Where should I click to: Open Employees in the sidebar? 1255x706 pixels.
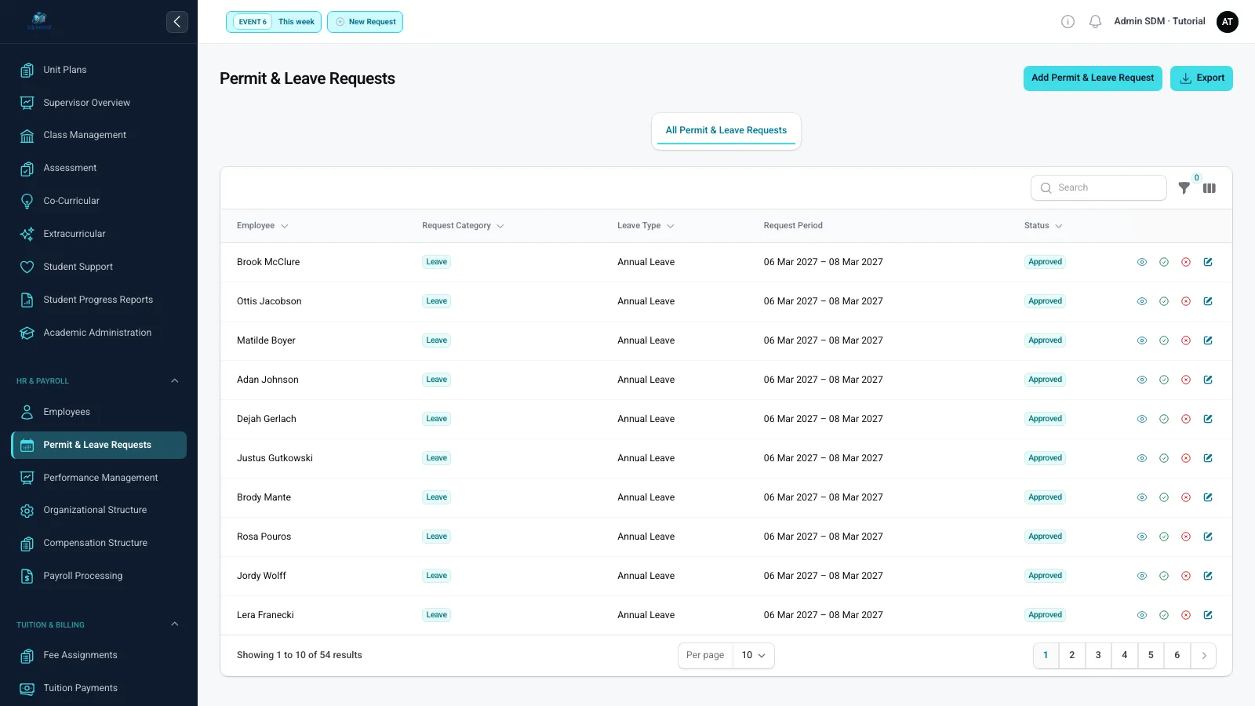[x=99, y=412]
